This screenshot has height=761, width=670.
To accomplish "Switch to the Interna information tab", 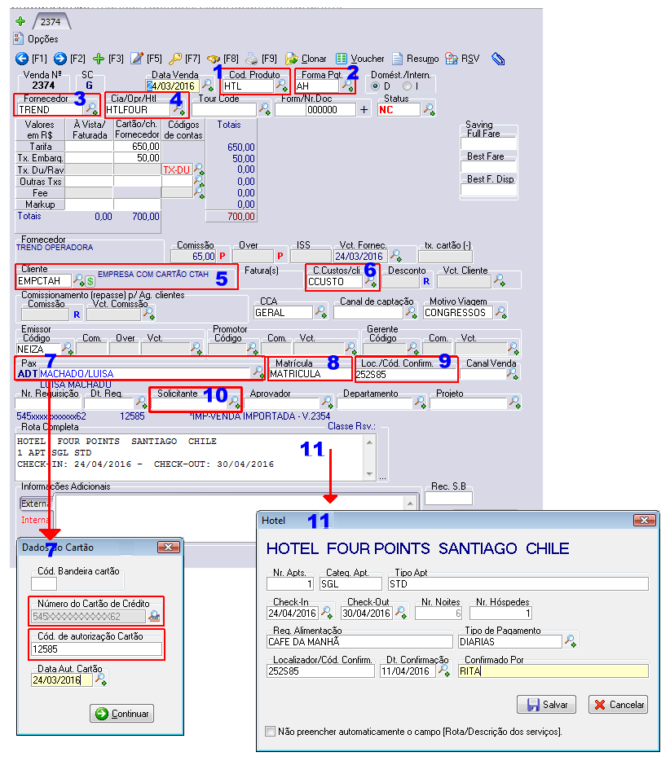I will [35, 520].
